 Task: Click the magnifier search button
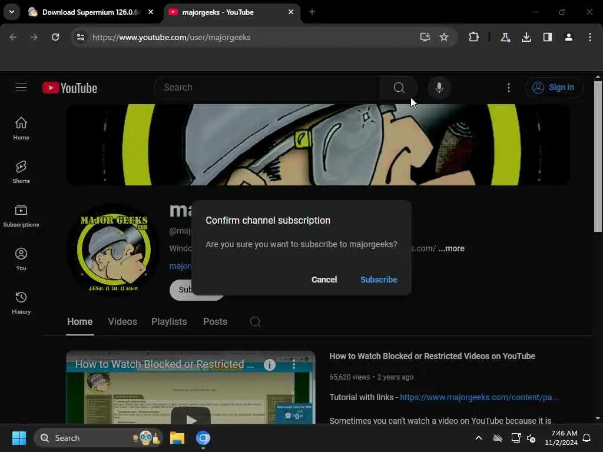[399, 88]
